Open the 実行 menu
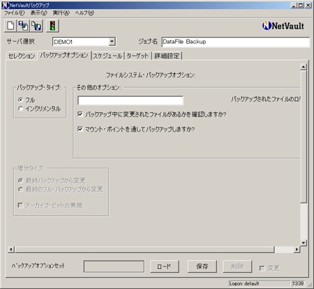The height and width of the screenshot is (289, 314). [61, 13]
